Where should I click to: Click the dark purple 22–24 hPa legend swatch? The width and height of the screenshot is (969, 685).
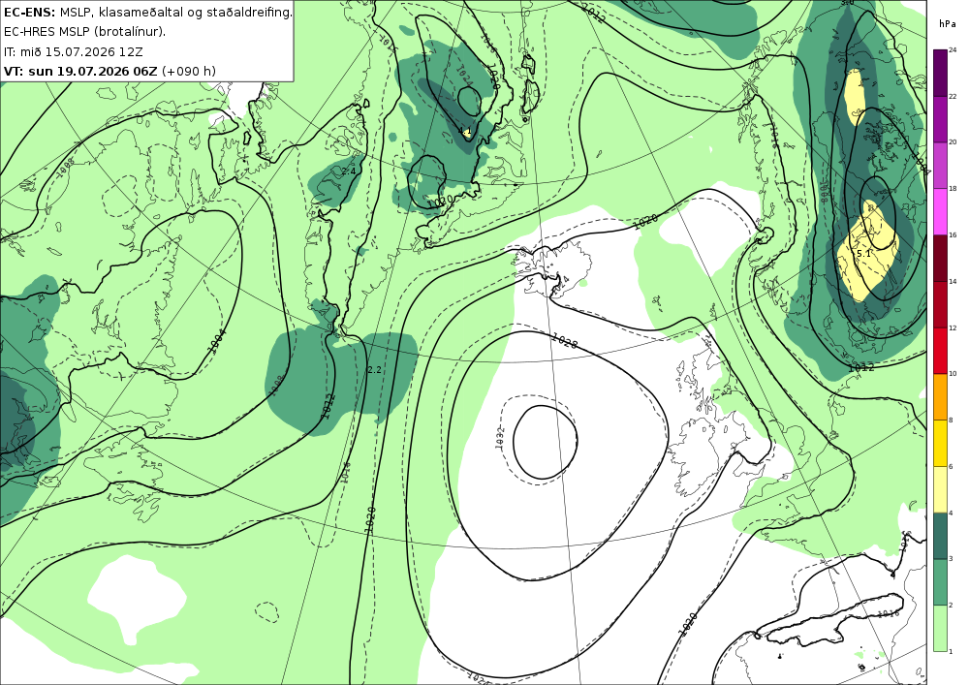[940, 73]
